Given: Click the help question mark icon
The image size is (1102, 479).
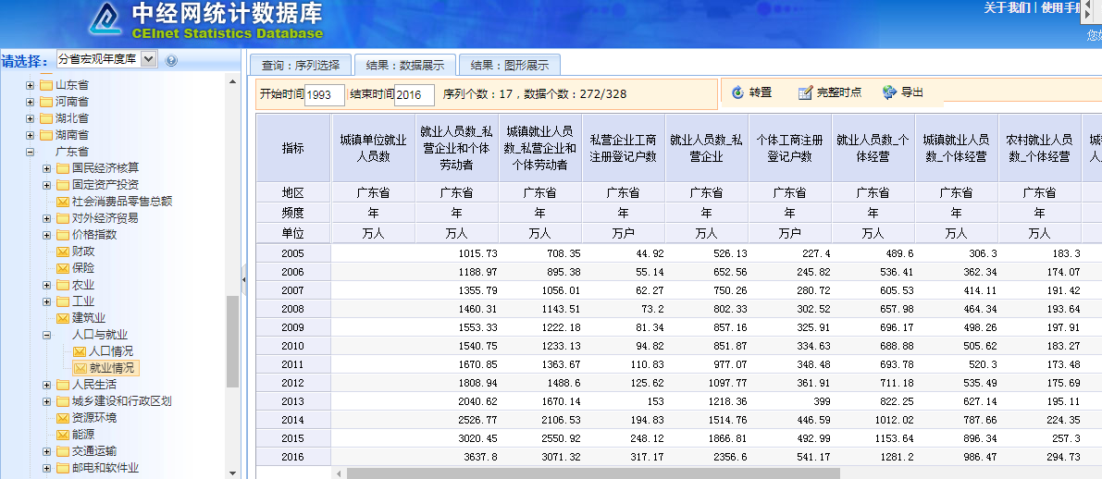Looking at the screenshot, I should [x=171, y=61].
